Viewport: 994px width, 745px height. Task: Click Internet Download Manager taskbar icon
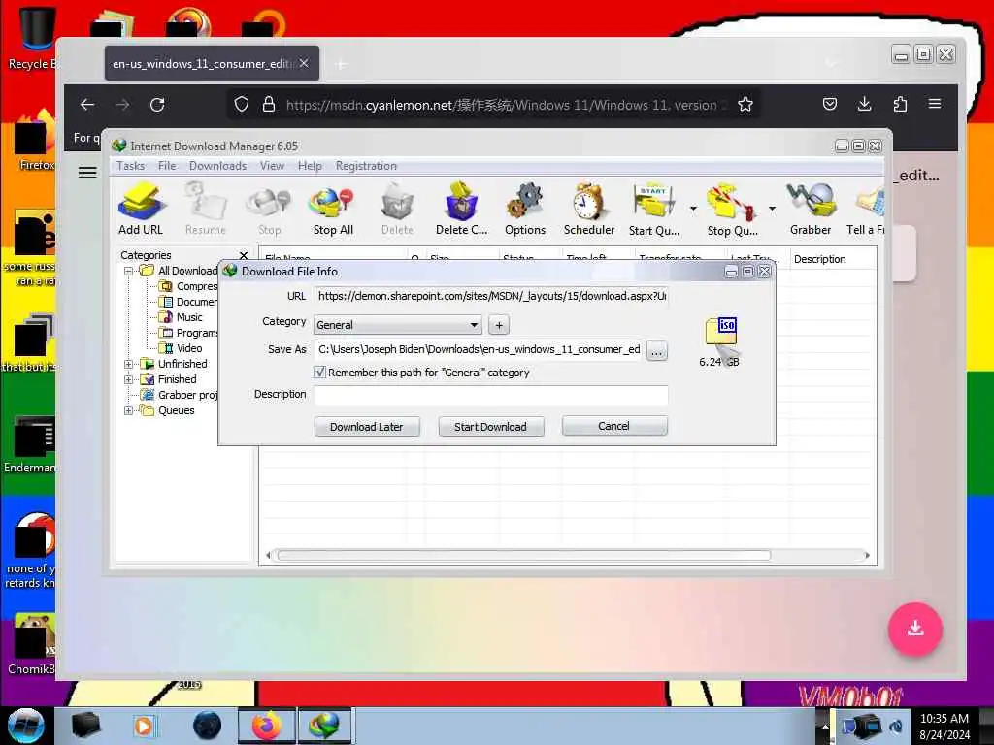324,726
